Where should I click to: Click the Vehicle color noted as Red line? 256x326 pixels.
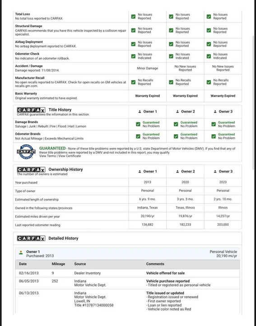click(169, 309)
